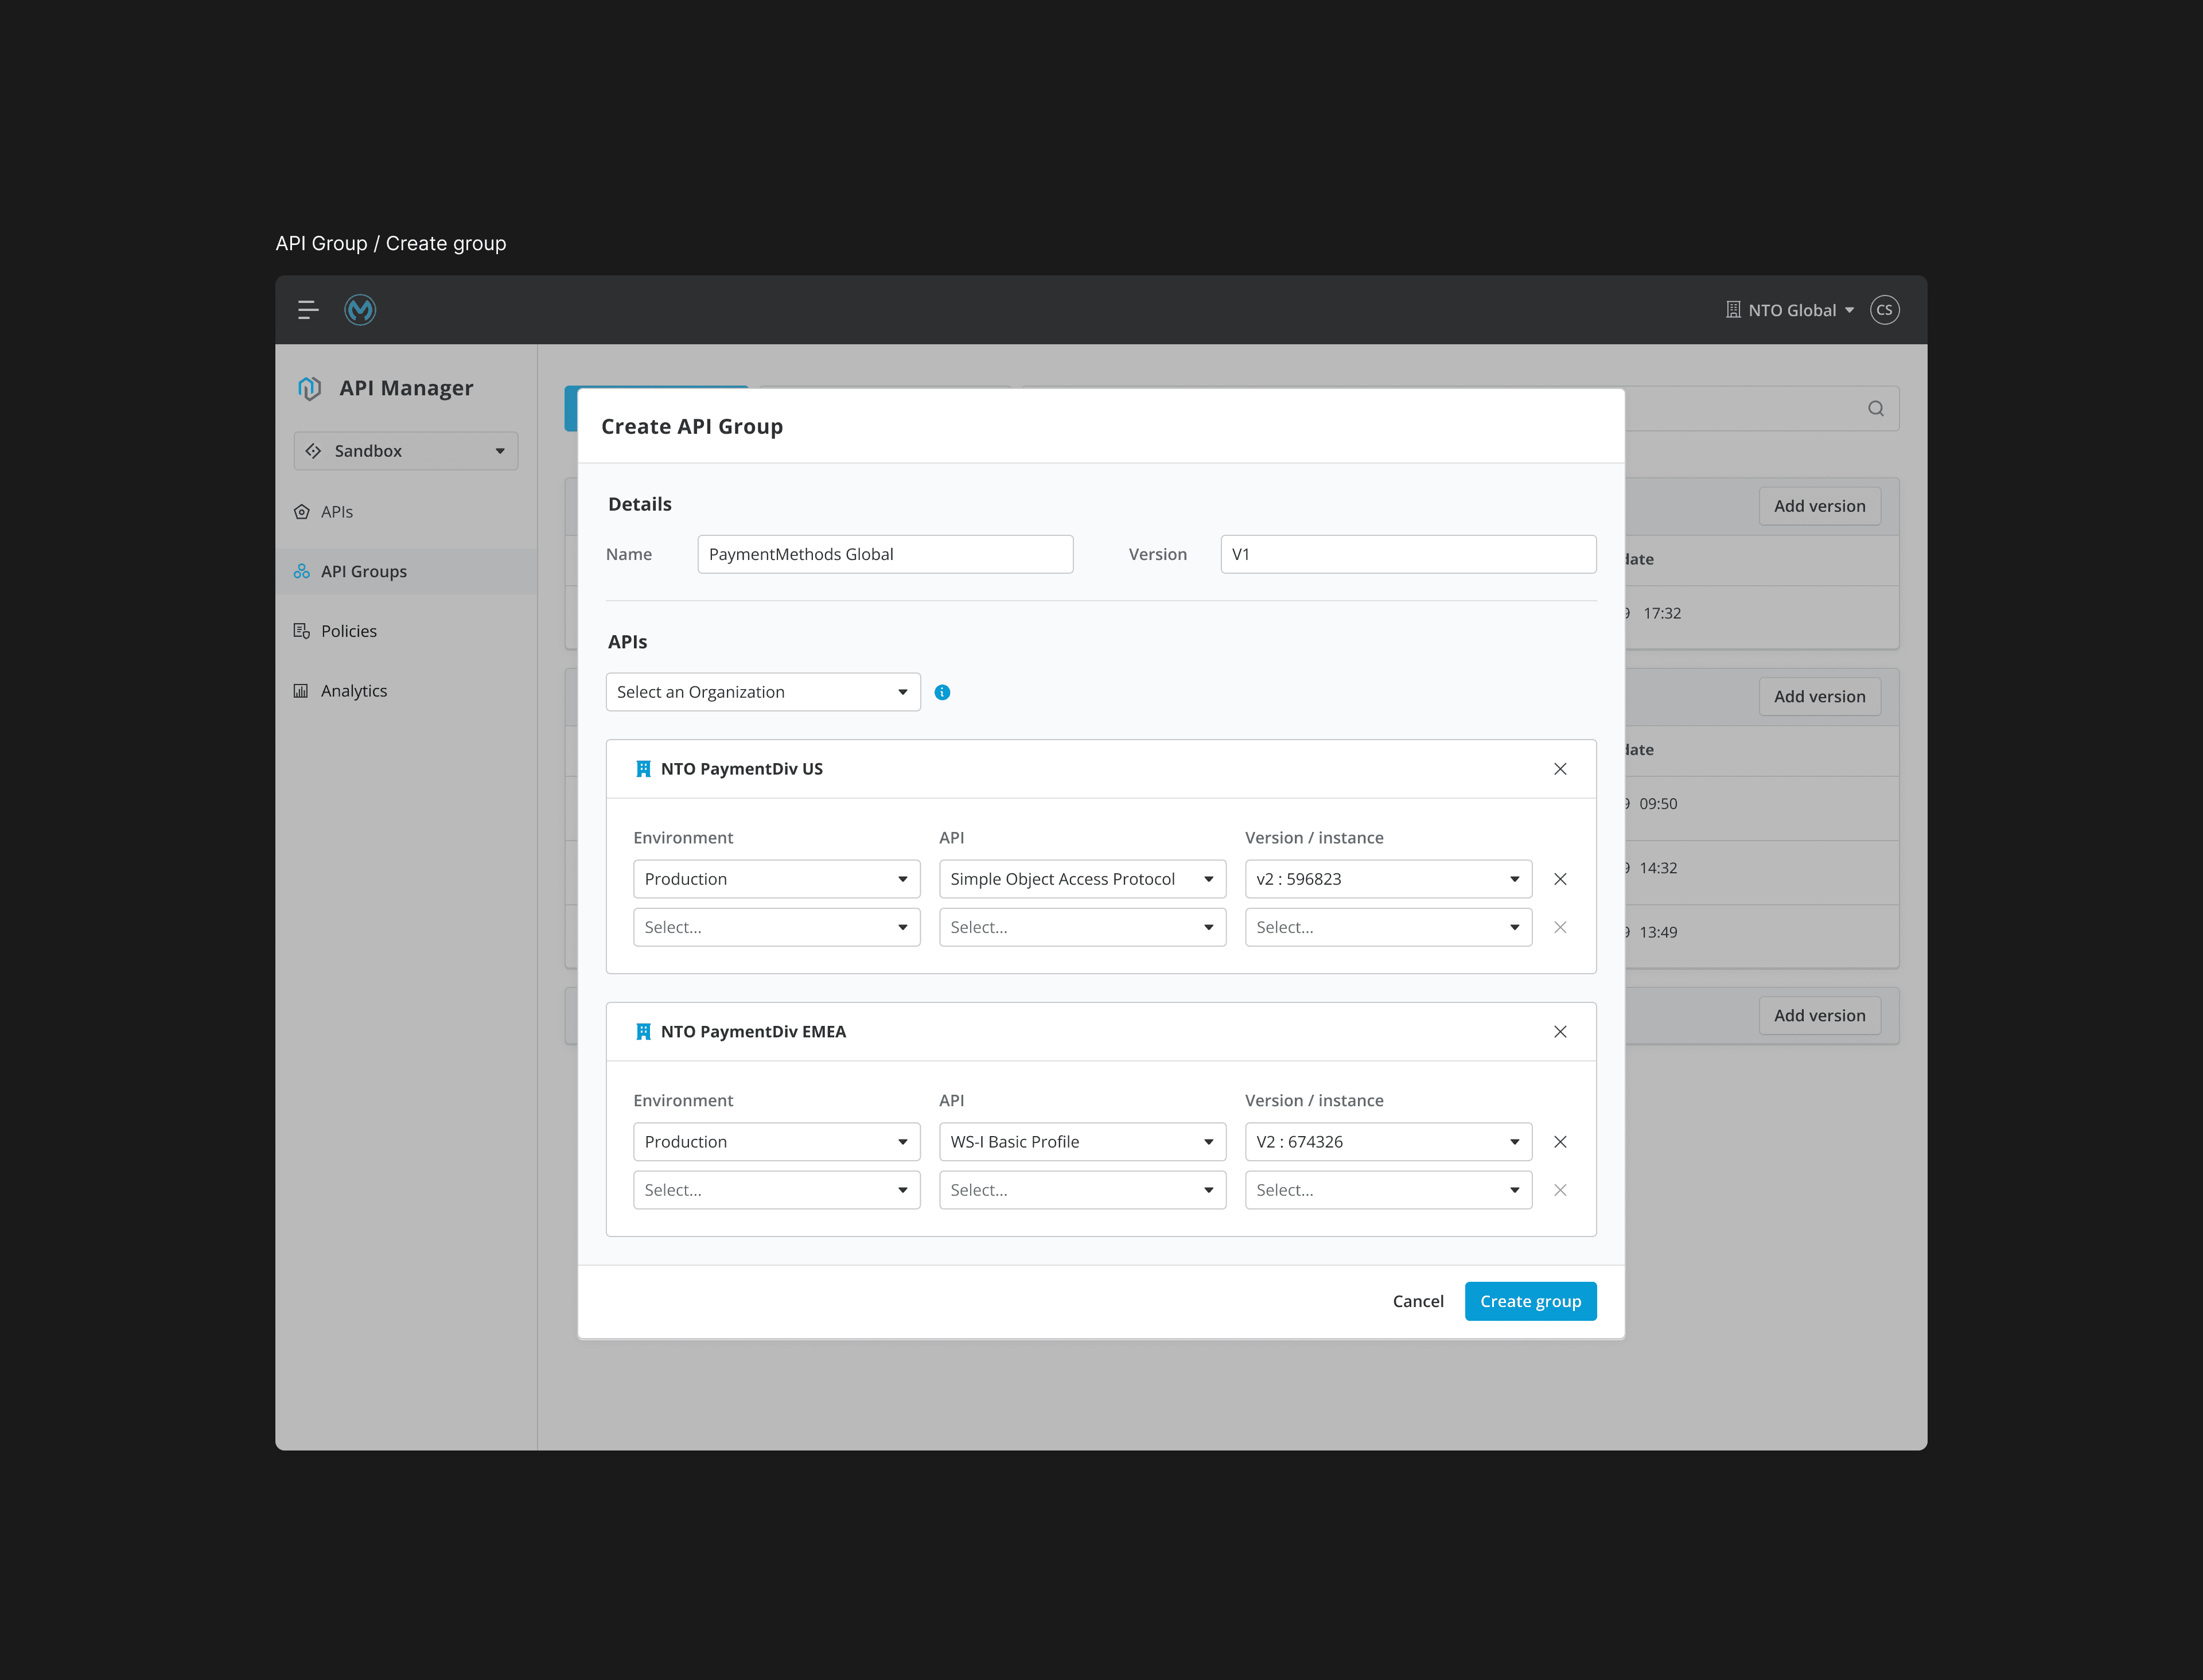Click the search magnifier icon

click(1875, 409)
